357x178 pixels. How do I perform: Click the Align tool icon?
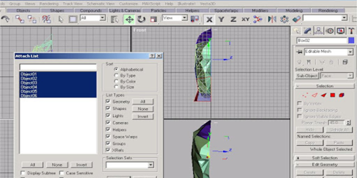point(297,19)
